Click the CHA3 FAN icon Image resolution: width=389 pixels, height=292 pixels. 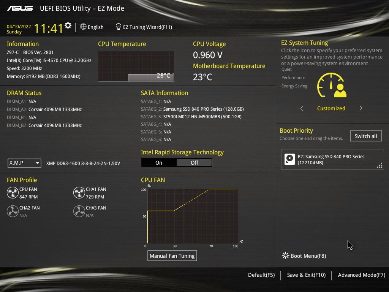79,211
